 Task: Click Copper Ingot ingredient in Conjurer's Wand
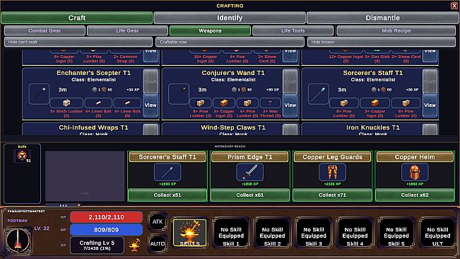[224, 103]
